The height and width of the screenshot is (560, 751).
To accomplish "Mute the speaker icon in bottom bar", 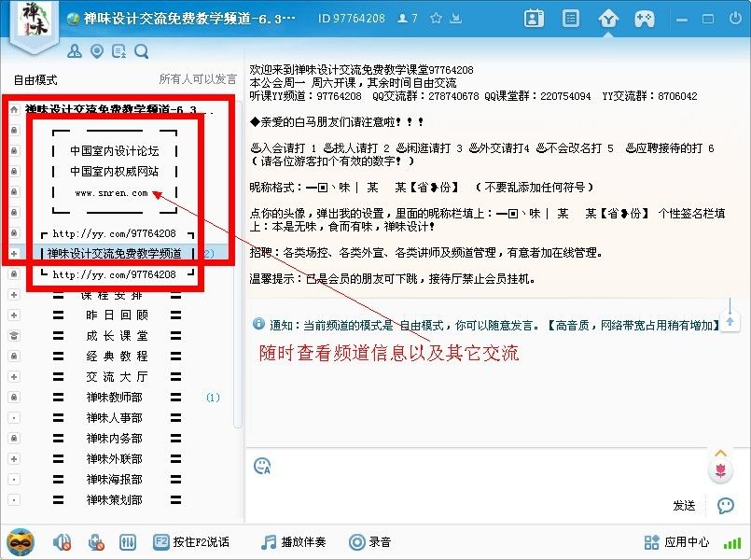I will coord(62,542).
